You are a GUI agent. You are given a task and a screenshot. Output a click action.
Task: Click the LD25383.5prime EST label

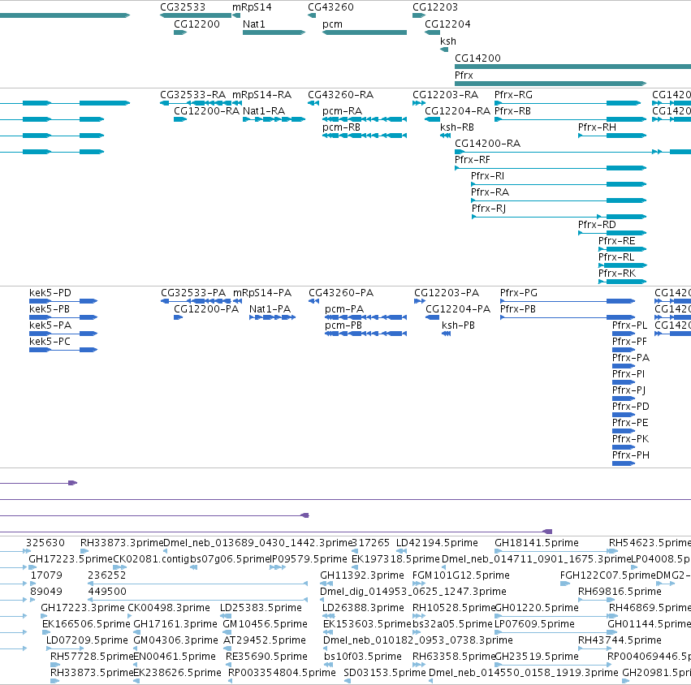261,608
